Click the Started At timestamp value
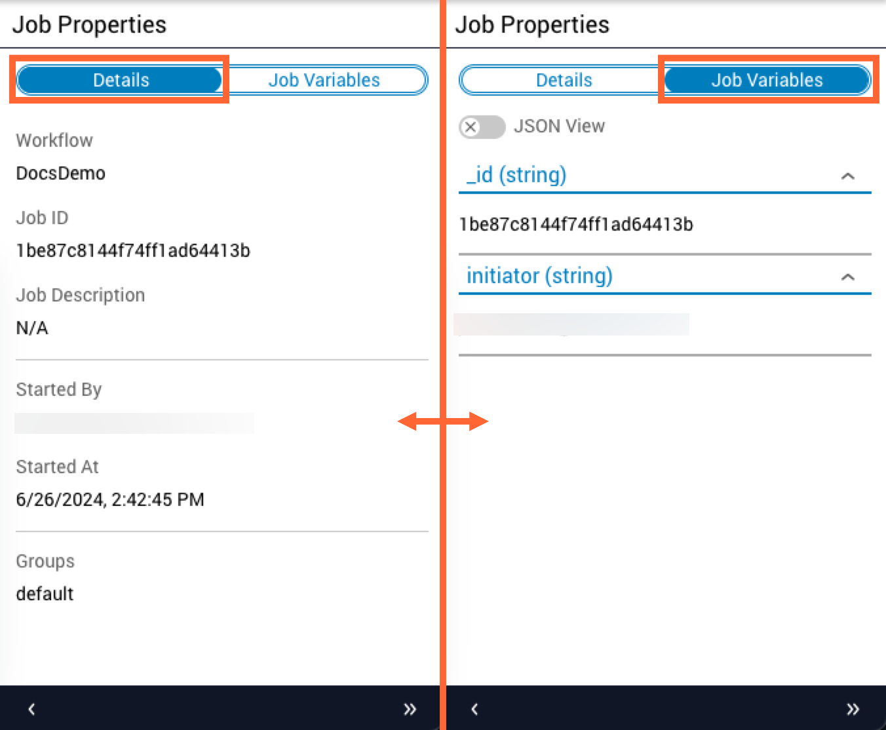 (x=110, y=499)
